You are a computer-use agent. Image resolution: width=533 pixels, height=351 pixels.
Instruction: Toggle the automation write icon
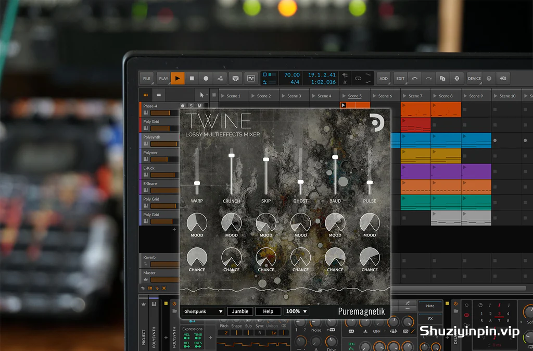pyautogui.click(x=220, y=78)
